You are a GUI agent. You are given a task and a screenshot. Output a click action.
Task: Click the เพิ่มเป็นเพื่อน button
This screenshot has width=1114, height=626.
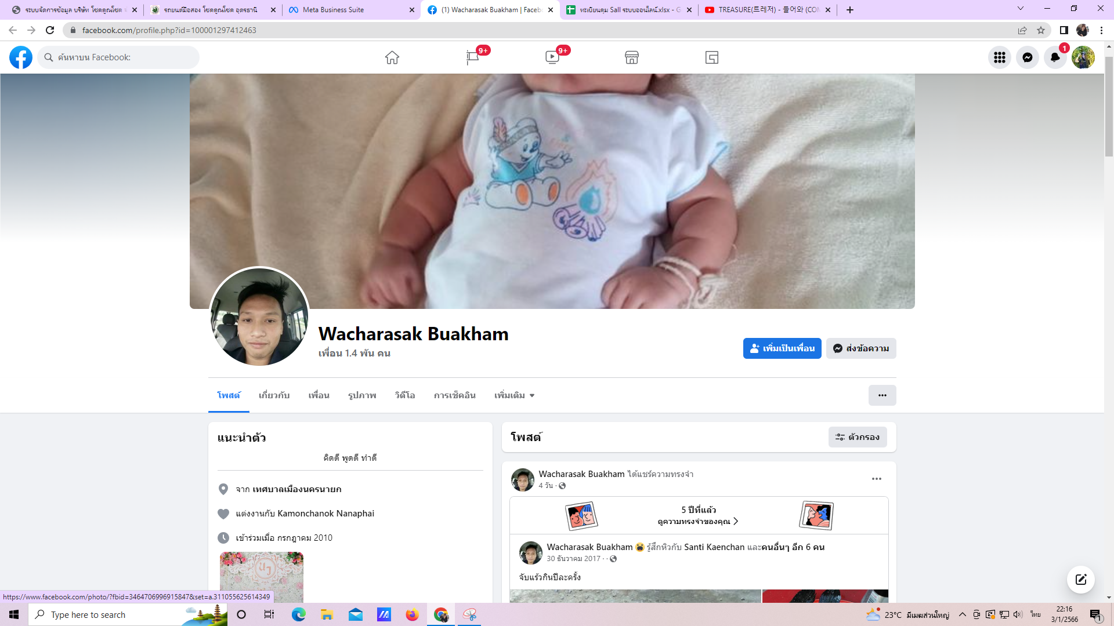[x=782, y=348]
